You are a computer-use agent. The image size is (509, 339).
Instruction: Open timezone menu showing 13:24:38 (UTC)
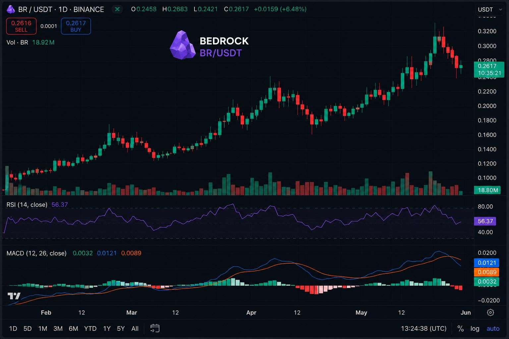[x=424, y=328]
